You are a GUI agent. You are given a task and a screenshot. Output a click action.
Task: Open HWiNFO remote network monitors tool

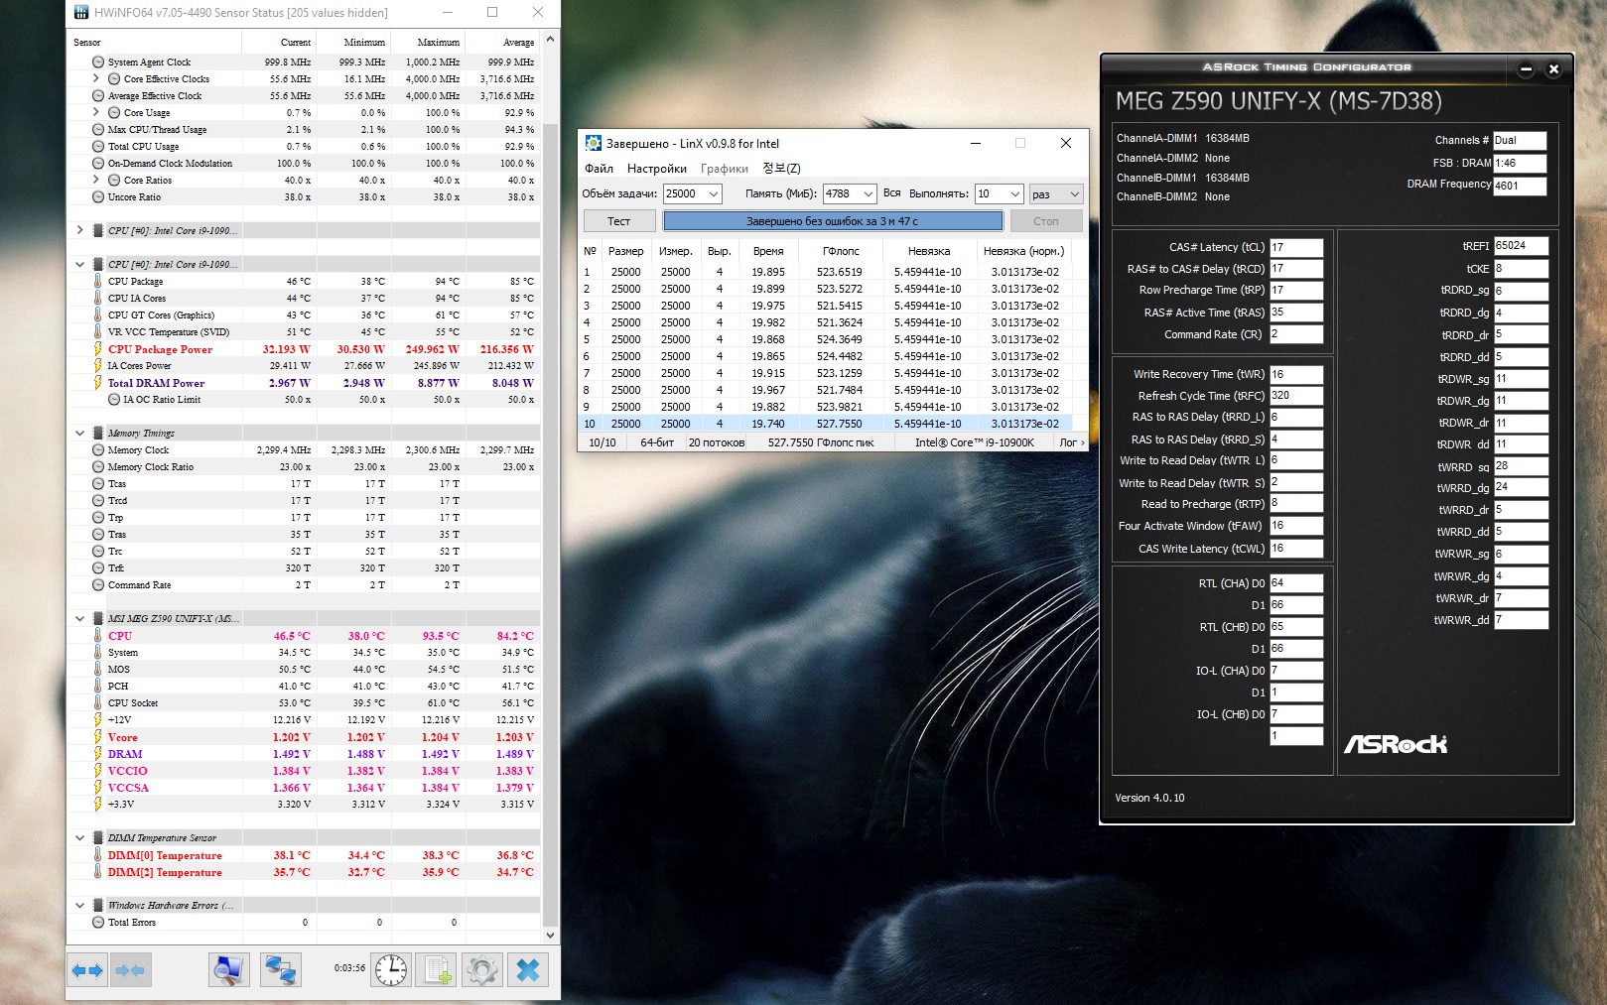280,969
